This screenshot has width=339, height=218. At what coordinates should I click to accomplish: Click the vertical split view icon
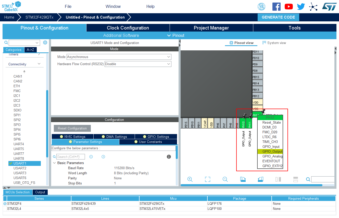click(278, 179)
